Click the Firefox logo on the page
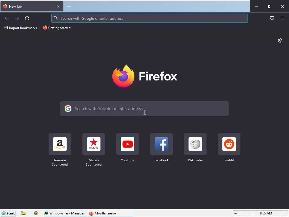This screenshot has width=289, height=217. [x=145, y=76]
